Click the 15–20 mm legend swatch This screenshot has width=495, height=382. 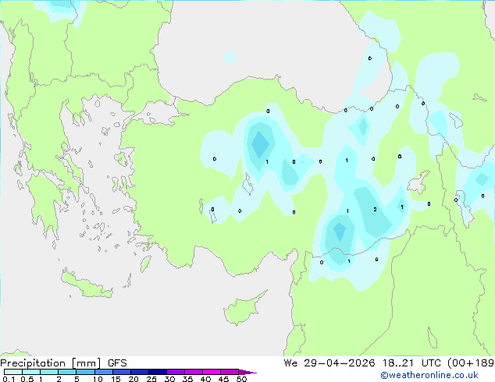121,372
